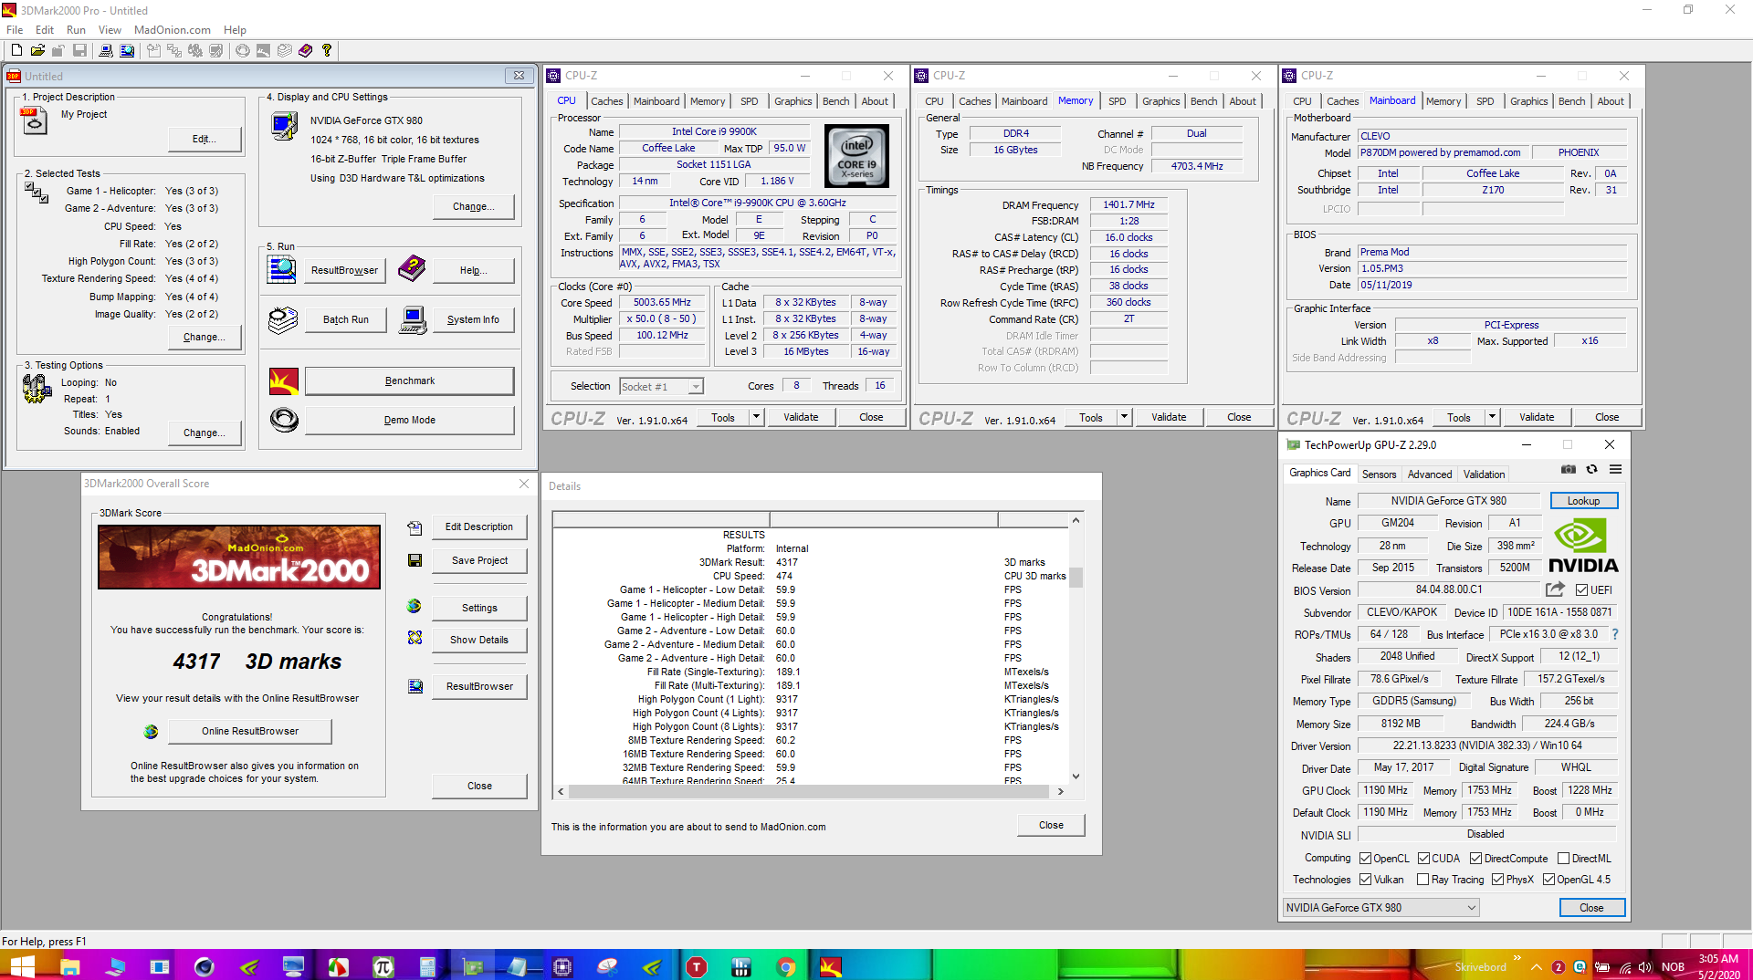Click the icon beside Show Details button
Viewport: 1753px width, 980px height.
point(415,638)
